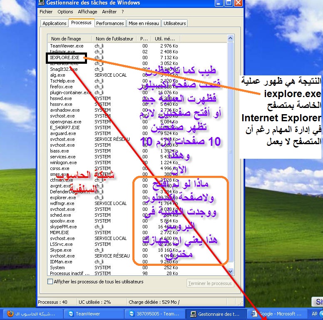Open the Affichage menu
323x320 pixels.
point(87,12)
